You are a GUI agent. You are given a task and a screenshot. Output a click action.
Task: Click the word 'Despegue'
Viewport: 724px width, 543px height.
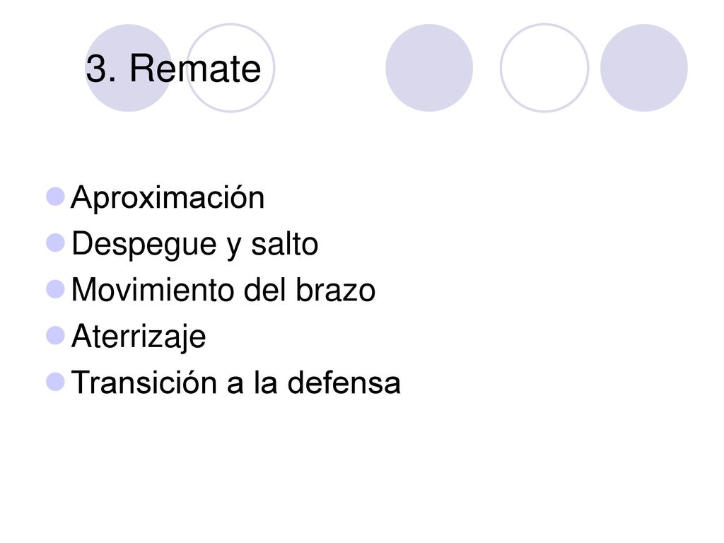[144, 245]
